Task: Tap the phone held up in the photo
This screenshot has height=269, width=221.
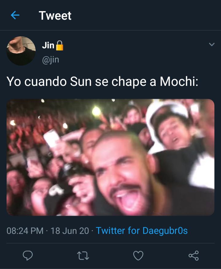Action: (x=52, y=138)
